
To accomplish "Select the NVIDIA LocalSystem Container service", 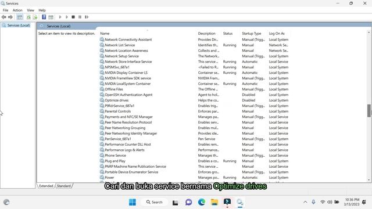I will pos(128,84).
